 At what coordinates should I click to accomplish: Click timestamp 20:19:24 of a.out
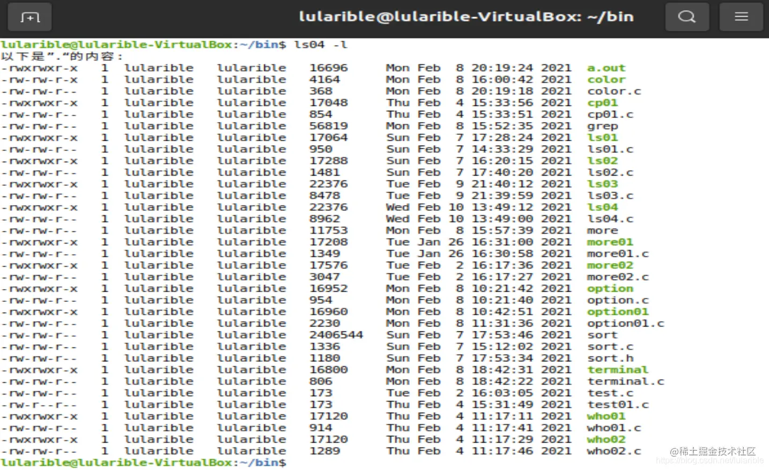502,68
